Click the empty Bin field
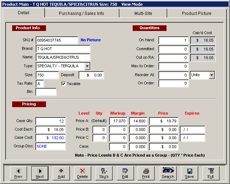The width and height of the screenshot is (230, 184). [46, 92]
